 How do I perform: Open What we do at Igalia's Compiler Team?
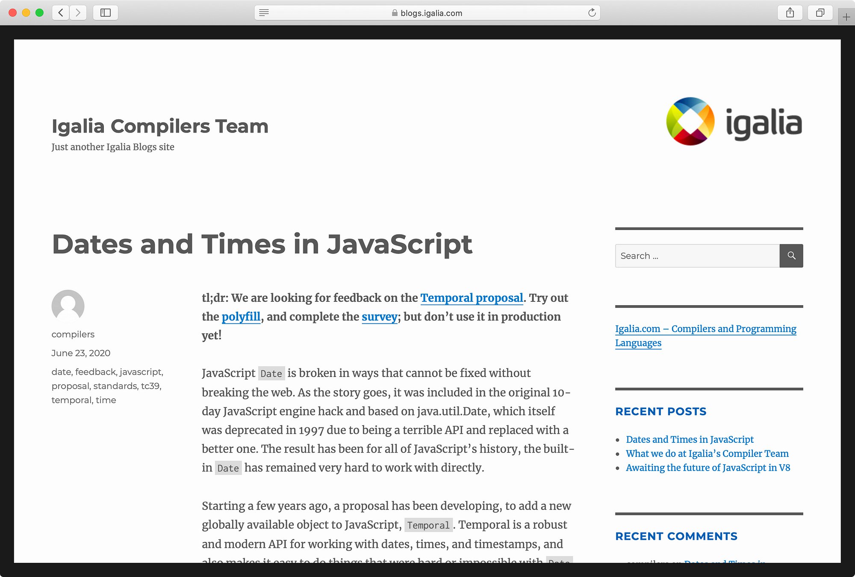click(707, 453)
